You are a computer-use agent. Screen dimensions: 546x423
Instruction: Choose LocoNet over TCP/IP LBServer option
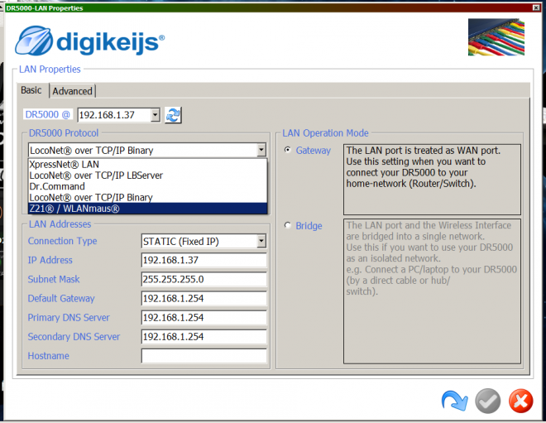pos(147,175)
